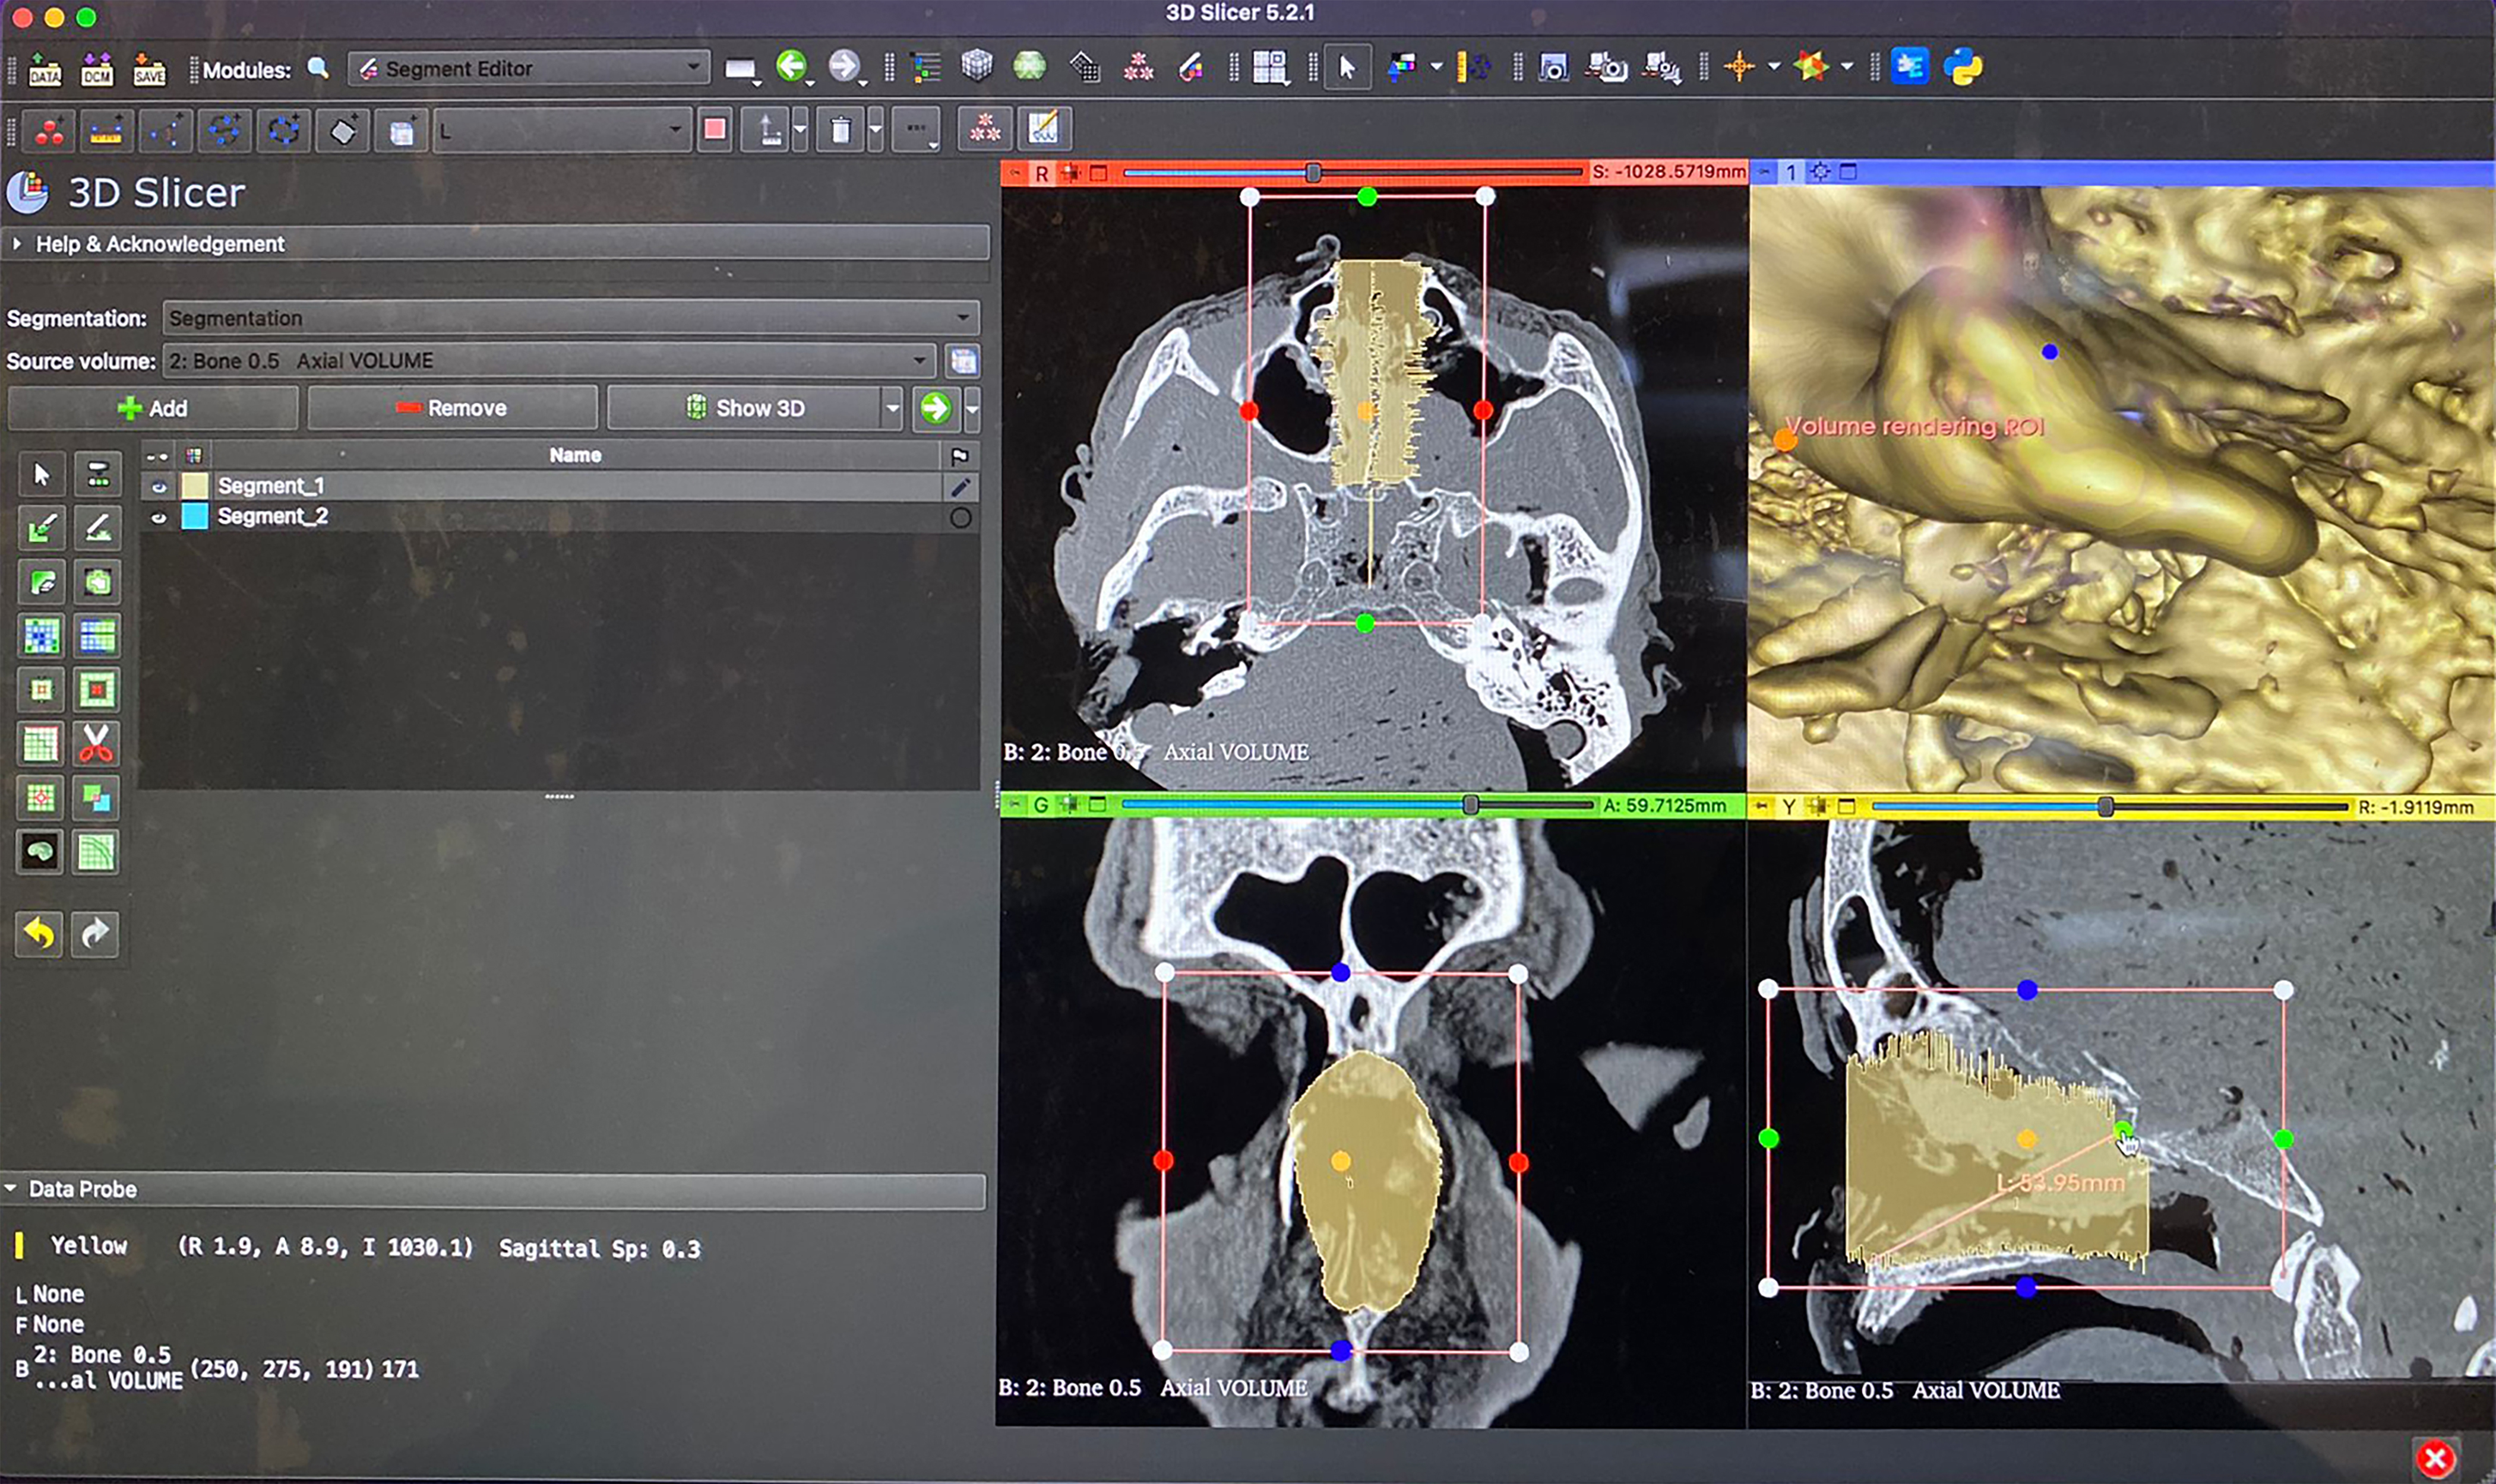Toggle visibility eye of Segment_2
This screenshot has height=1484, width=2496.
coord(158,517)
